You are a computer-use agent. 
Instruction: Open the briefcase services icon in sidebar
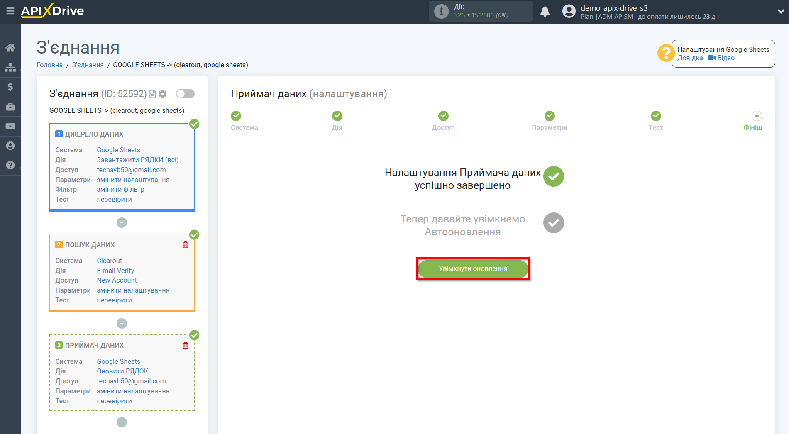10,106
